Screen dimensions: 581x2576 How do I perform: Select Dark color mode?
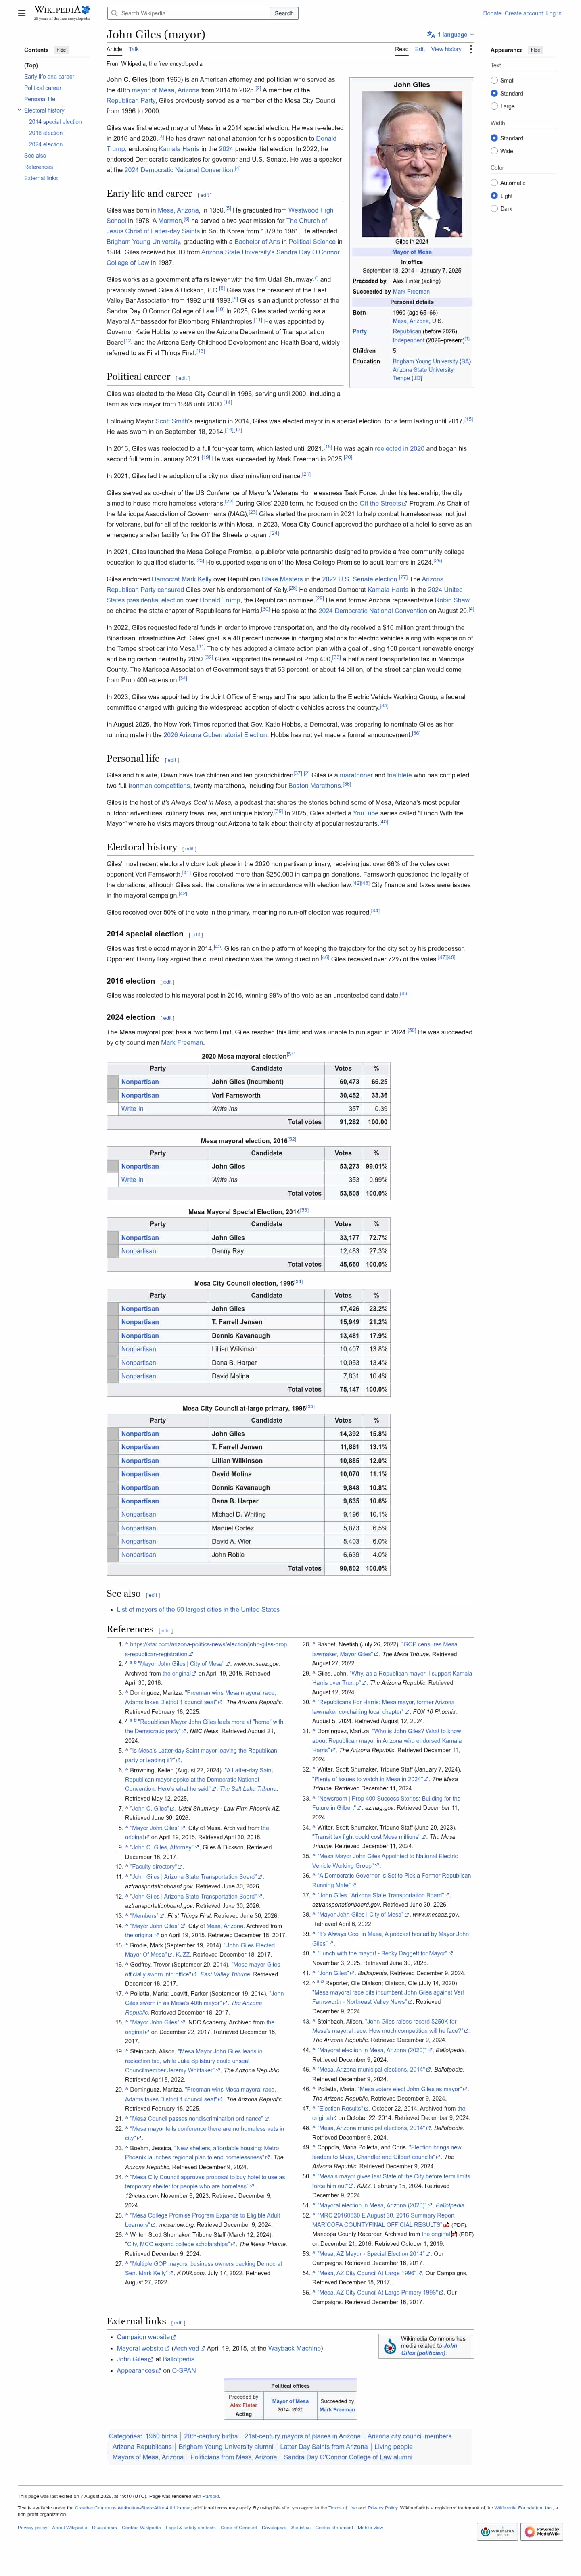[494, 209]
